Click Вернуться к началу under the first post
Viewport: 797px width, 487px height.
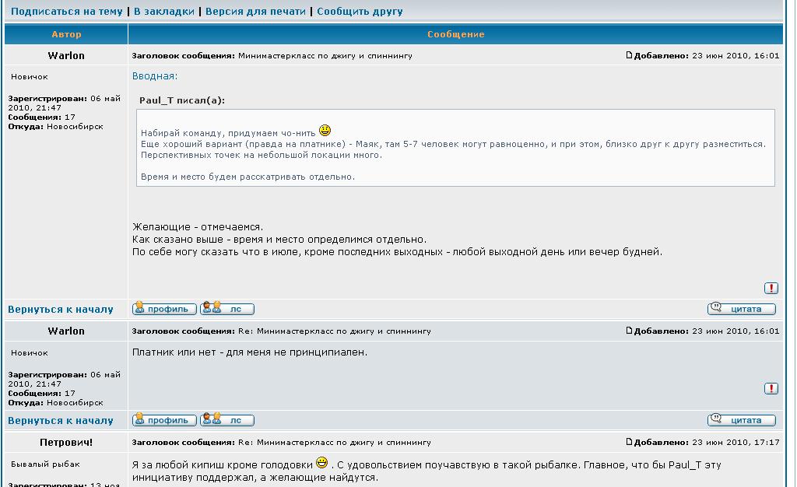61,310
